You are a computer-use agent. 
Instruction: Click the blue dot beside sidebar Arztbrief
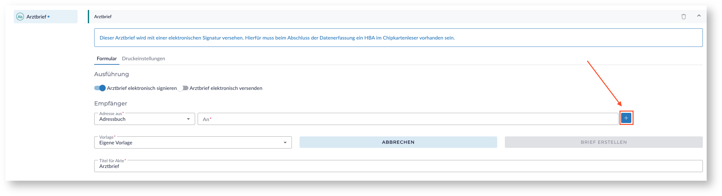pos(49,17)
